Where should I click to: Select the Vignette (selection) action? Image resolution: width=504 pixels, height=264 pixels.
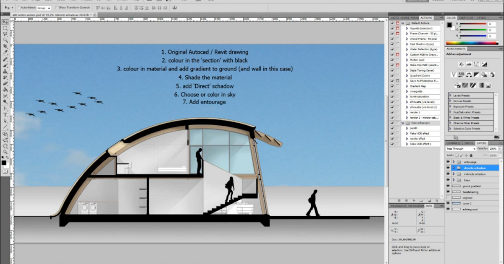pos(420,28)
